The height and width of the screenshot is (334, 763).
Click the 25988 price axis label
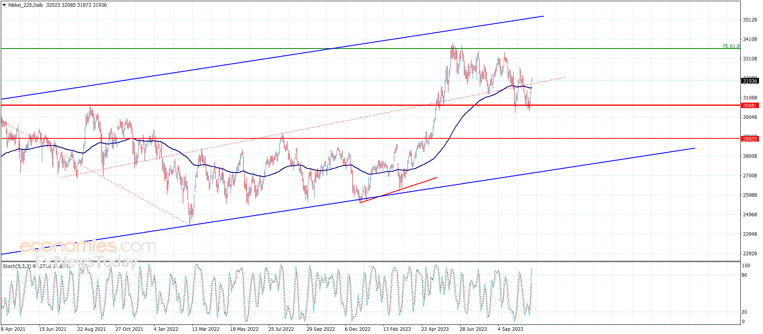pyautogui.click(x=750, y=195)
